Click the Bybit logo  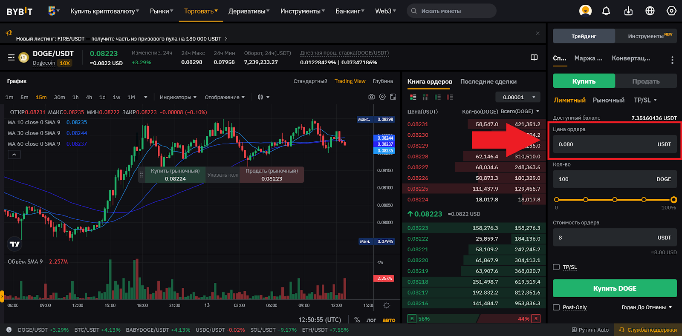(x=20, y=11)
